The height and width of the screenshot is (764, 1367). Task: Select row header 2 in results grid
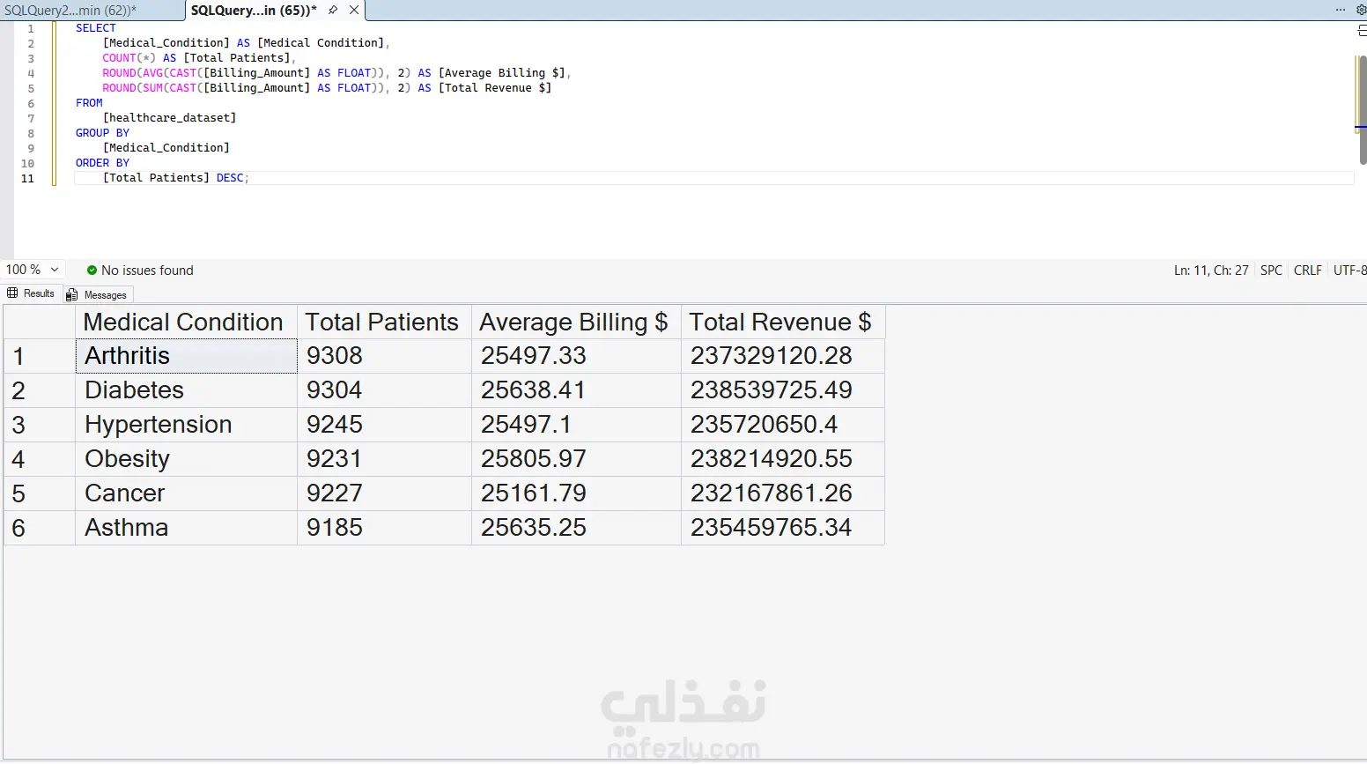pos(40,390)
